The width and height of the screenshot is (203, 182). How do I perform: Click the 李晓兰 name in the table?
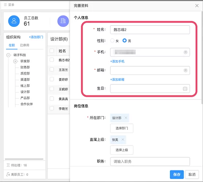tap(63, 109)
